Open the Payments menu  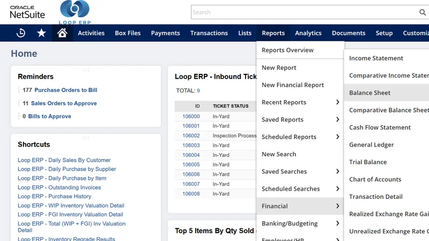[166, 33]
